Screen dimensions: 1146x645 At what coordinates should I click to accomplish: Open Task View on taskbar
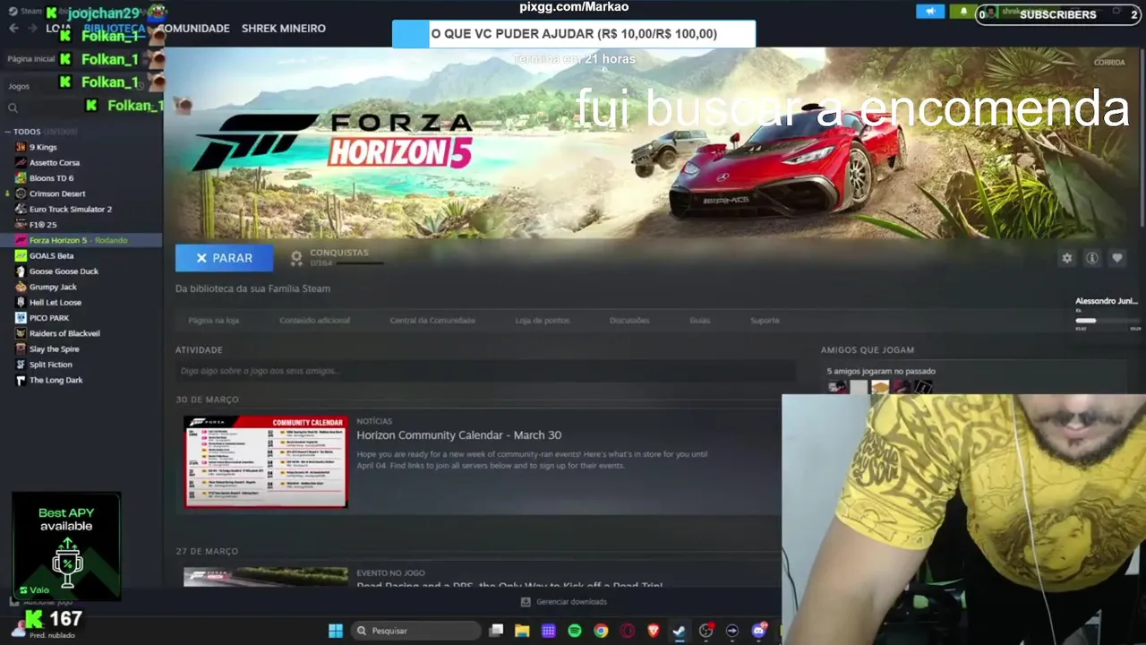pyautogui.click(x=496, y=631)
